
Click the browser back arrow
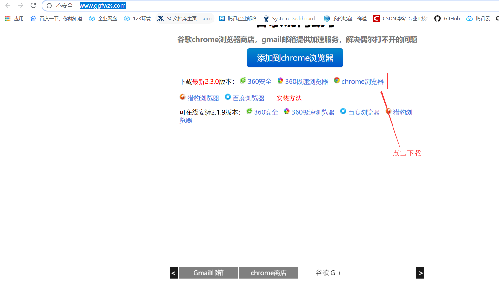click(x=8, y=5)
